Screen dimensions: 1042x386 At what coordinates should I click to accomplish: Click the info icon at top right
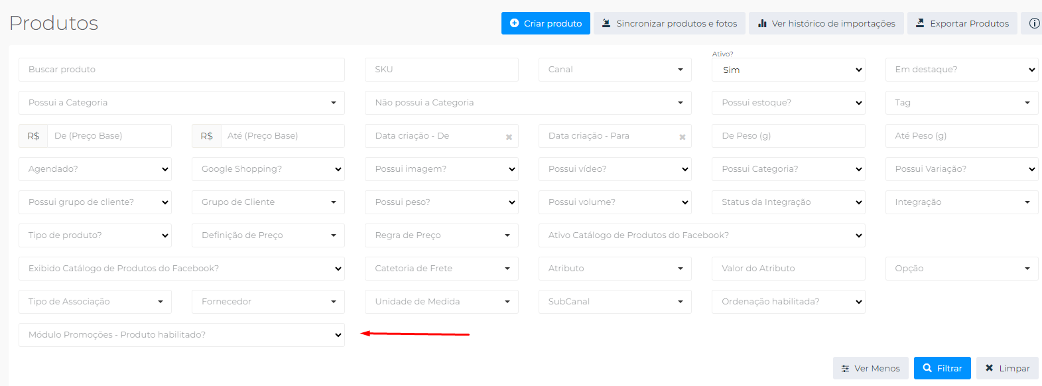click(1033, 23)
